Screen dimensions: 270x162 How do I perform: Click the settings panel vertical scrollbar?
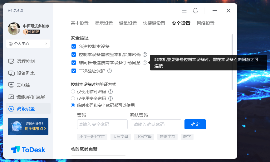232,62
